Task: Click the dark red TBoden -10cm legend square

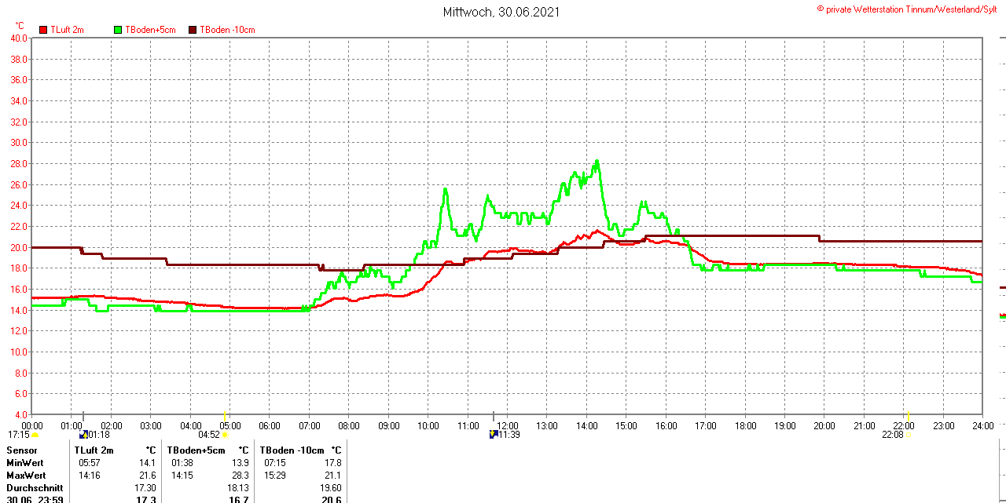Action: [x=193, y=30]
